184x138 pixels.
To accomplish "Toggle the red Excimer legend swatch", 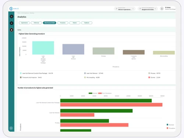I will [x=149, y=77].
